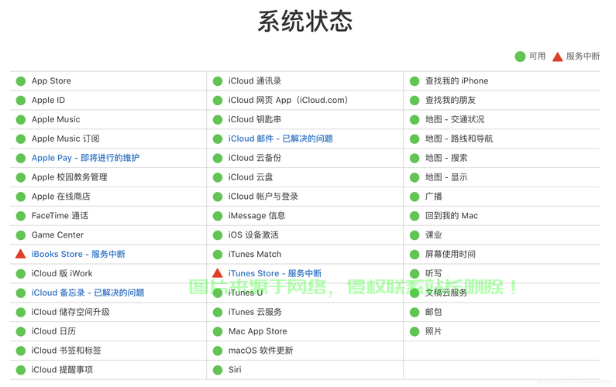Click green status dot next to Siri
The width and height of the screenshot is (616, 387).
point(217,370)
